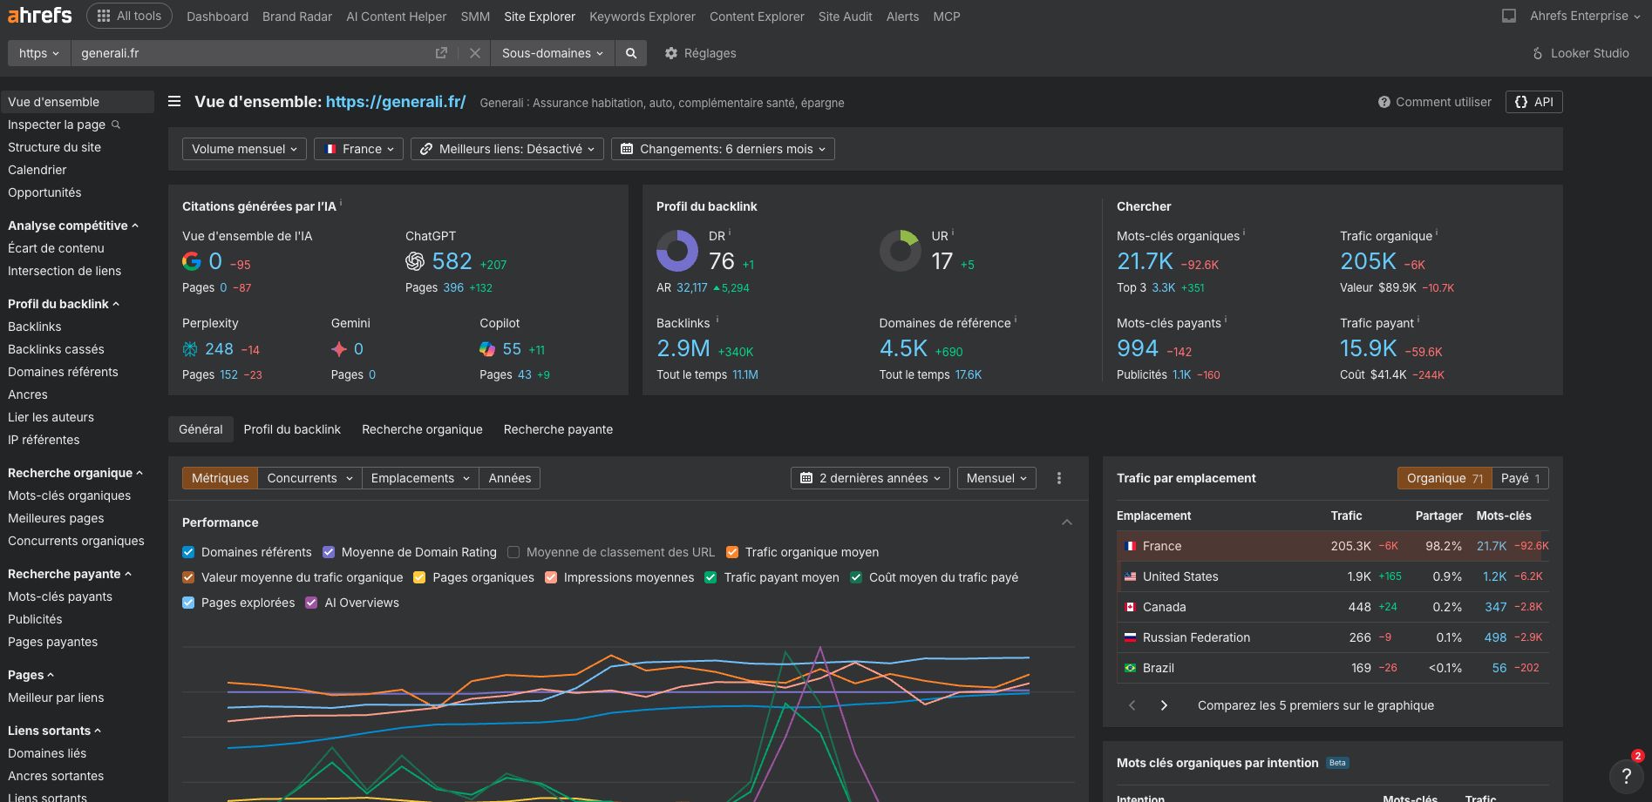This screenshot has height=802, width=1652.
Task: Uncheck Impressions moyennes in Performance
Action: pos(550,577)
